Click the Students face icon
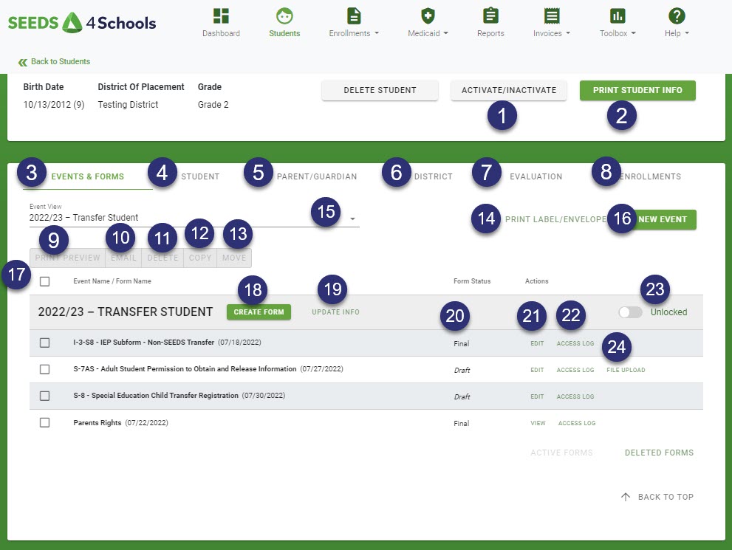732x550 pixels. 284,16
